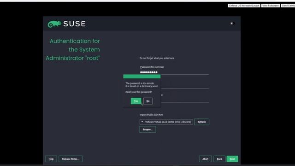Viewport: 295px width, 166px height.
Task: Proceed with the Next button
Action: point(232,159)
